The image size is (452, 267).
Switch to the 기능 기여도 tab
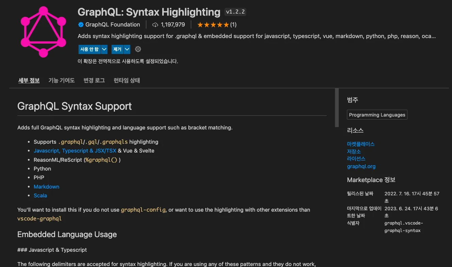[x=62, y=81]
